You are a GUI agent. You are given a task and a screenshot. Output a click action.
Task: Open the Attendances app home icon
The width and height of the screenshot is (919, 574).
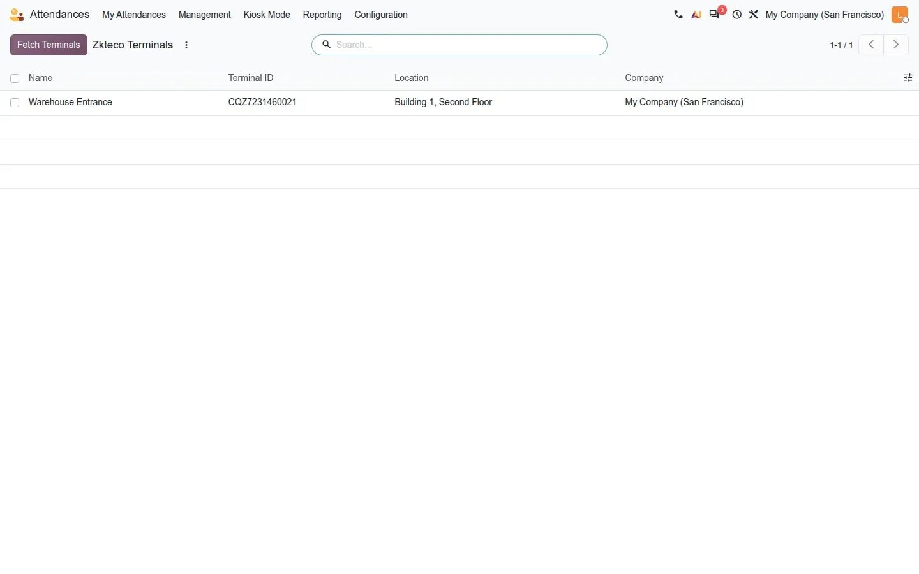(17, 15)
